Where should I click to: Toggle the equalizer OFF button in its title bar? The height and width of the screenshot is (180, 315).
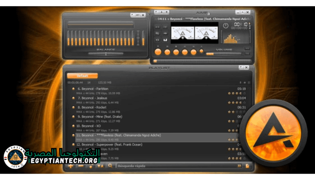click(138, 15)
